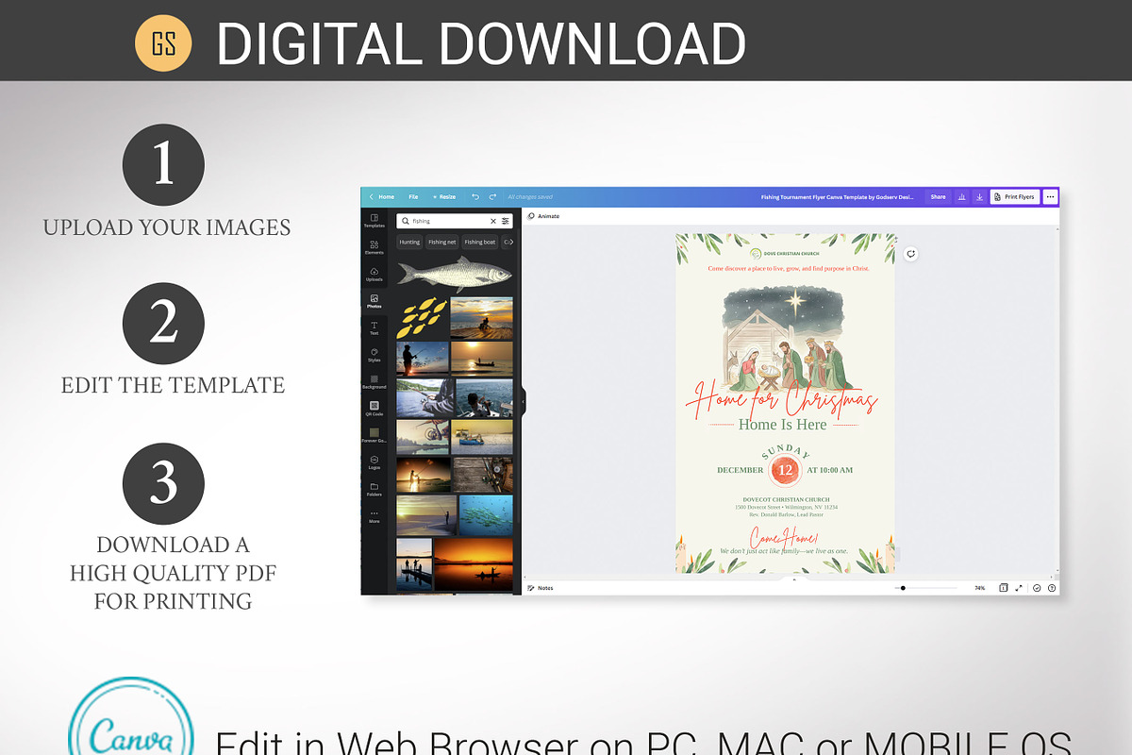Select the boat on sunset sea photo
The image size is (1132, 755).
point(482,359)
